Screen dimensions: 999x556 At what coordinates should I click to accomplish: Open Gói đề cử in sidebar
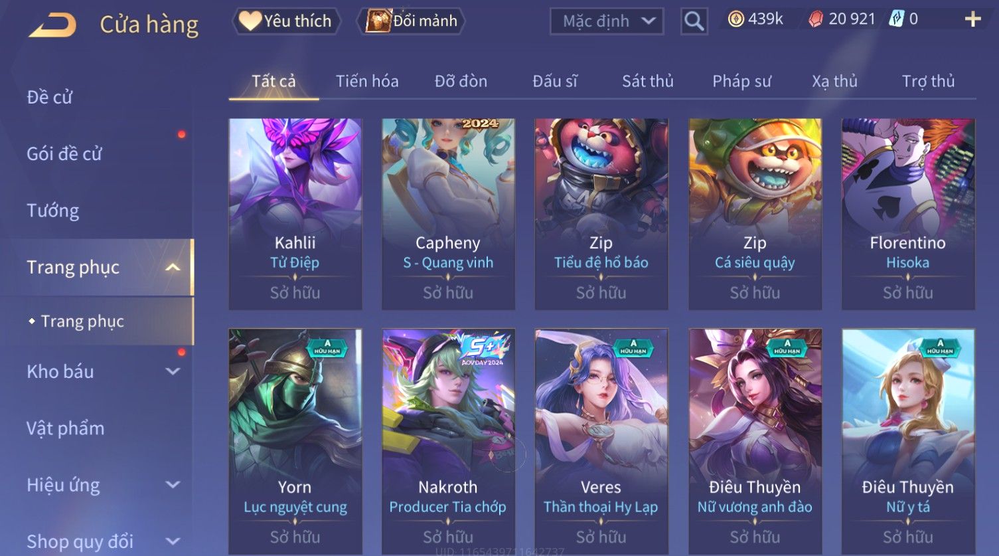click(x=64, y=153)
